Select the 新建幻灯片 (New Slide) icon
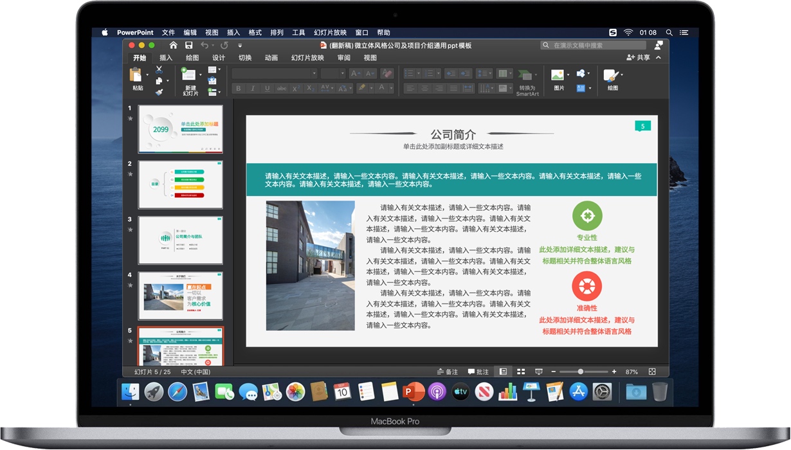 pos(188,75)
